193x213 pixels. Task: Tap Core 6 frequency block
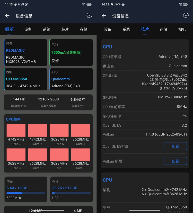tap(38, 131)
